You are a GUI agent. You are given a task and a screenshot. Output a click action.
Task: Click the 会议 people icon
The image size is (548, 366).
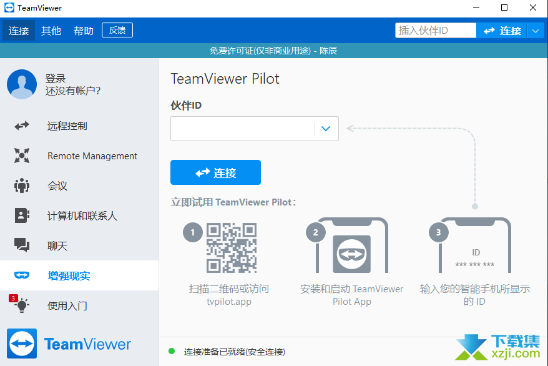(x=22, y=185)
